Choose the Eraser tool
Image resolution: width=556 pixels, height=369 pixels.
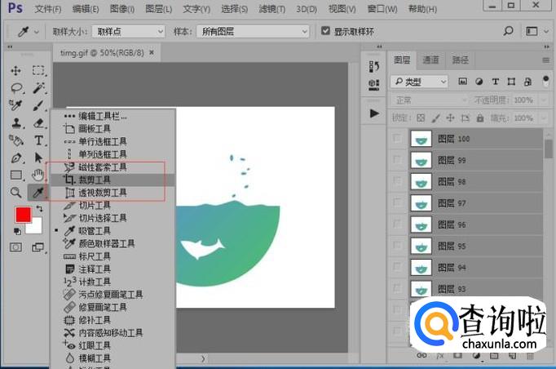click(x=38, y=123)
